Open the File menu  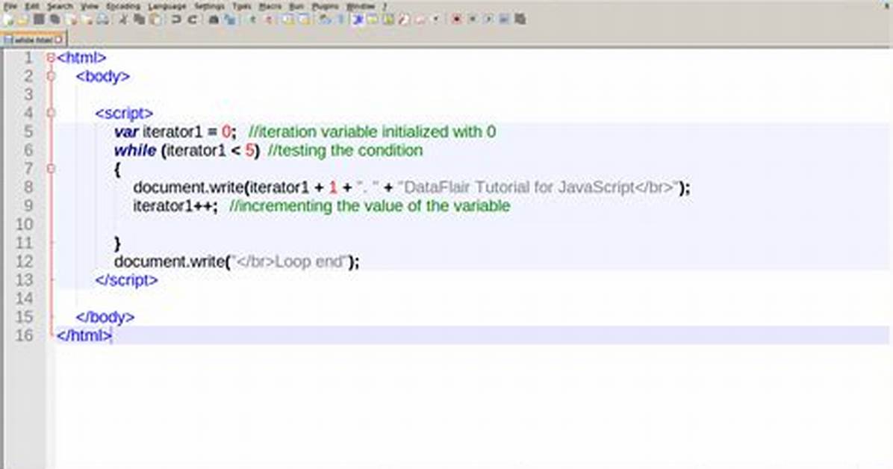(10, 6)
